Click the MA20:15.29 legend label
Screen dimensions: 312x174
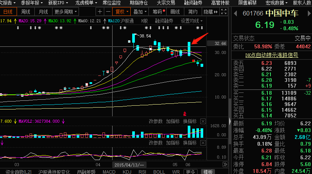pyautogui.click(x=30, y=21)
